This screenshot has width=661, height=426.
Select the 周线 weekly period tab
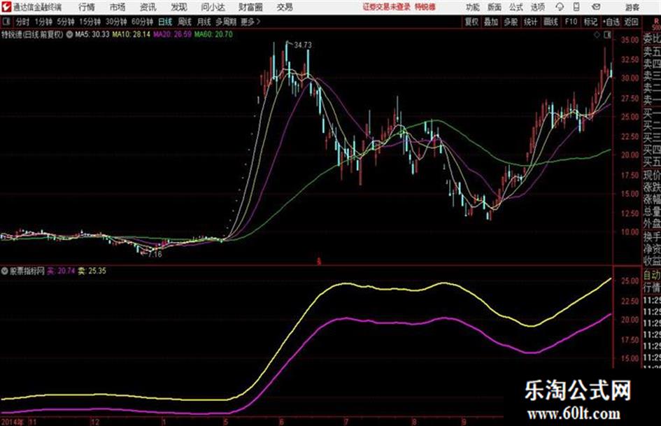(x=185, y=22)
